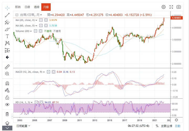Screen dimensions: 189x131
Task: Expand MACD (12, 26, close, 9) dropdown
Action: (x=44, y=72)
